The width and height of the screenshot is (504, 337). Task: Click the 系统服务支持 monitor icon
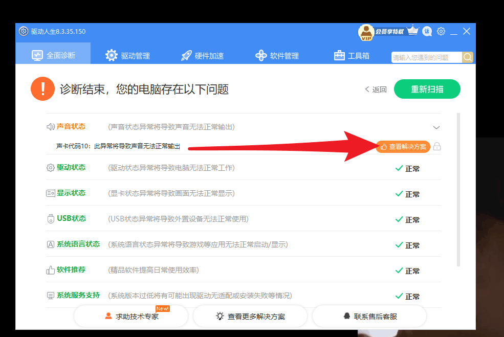coord(51,296)
